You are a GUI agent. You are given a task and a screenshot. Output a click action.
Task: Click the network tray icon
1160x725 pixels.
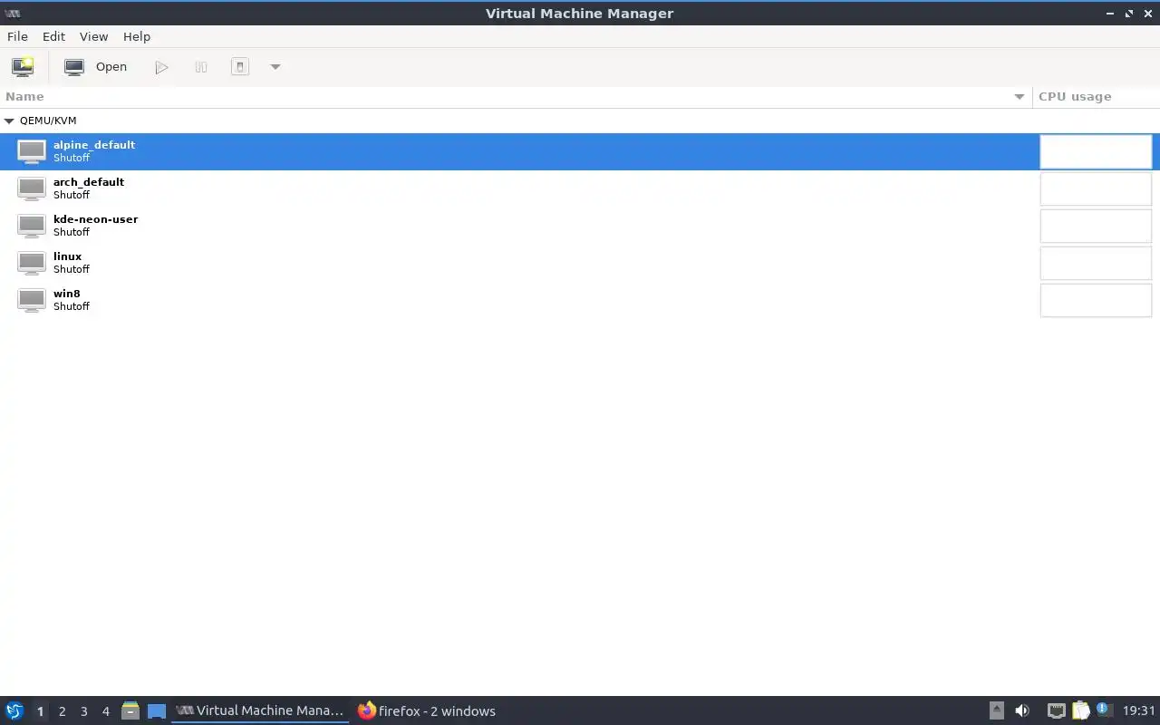pyautogui.click(x=1056, y=710)
